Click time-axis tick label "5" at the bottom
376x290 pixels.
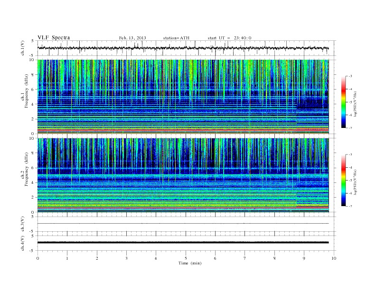(186, 258)
